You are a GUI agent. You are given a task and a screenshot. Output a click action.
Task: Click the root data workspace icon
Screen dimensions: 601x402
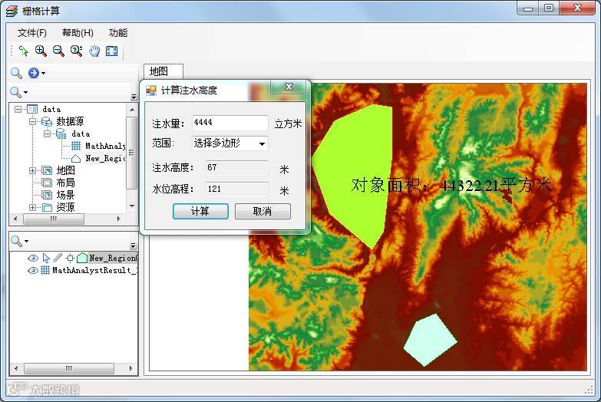tap(32, 109)
